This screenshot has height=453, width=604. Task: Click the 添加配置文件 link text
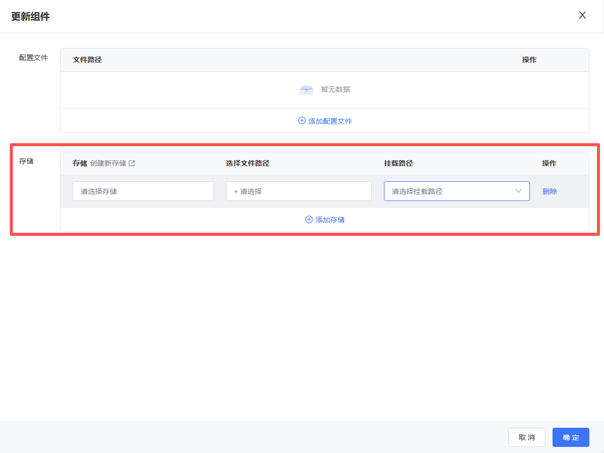(x=330, y=121)
